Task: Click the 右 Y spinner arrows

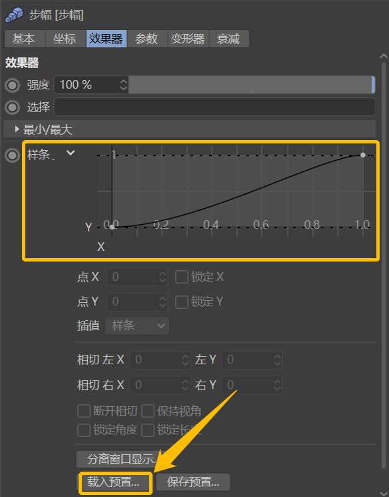Action: point(277,385)
